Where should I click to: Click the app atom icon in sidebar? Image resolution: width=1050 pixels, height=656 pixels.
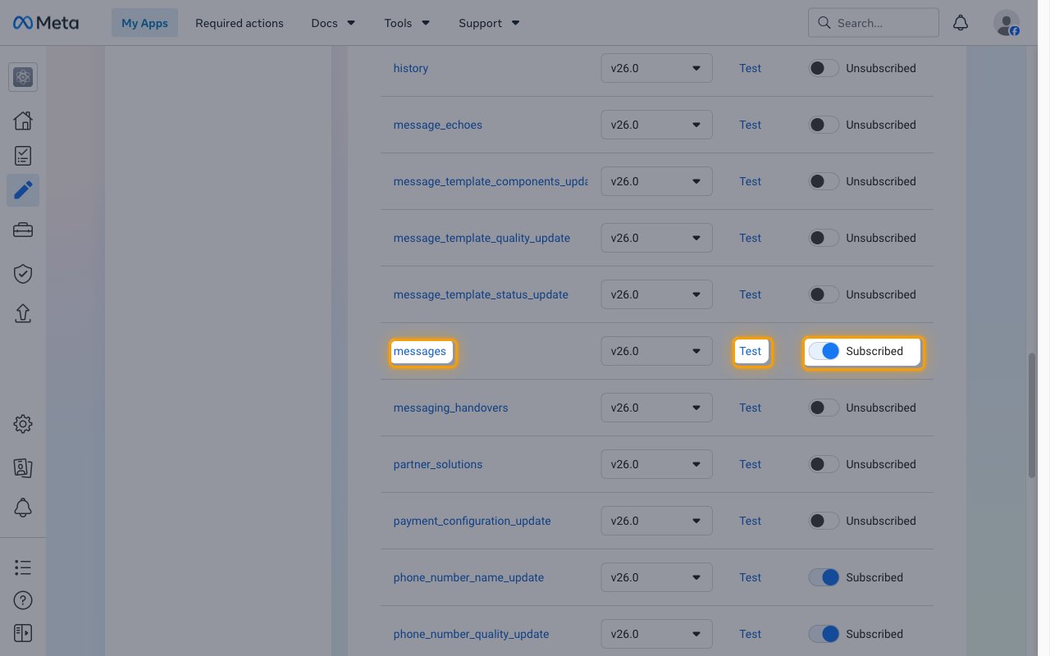pos(23,77)
